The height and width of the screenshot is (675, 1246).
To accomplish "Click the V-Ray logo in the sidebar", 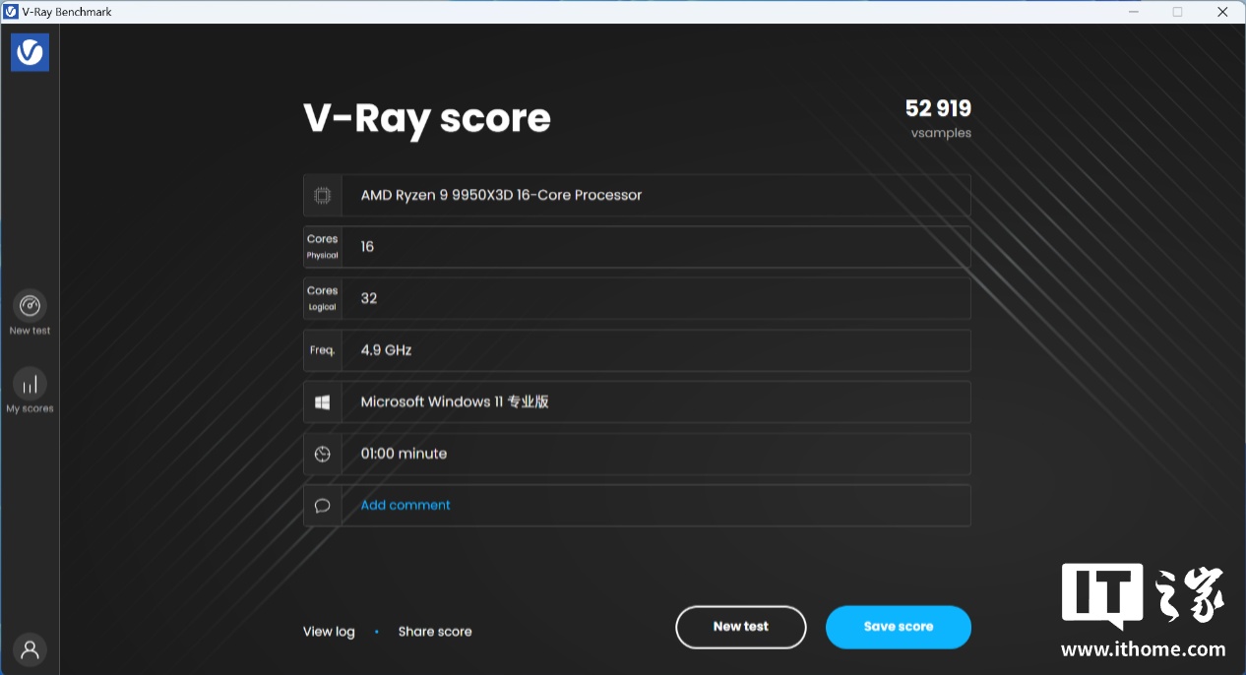I will (30, 52).
